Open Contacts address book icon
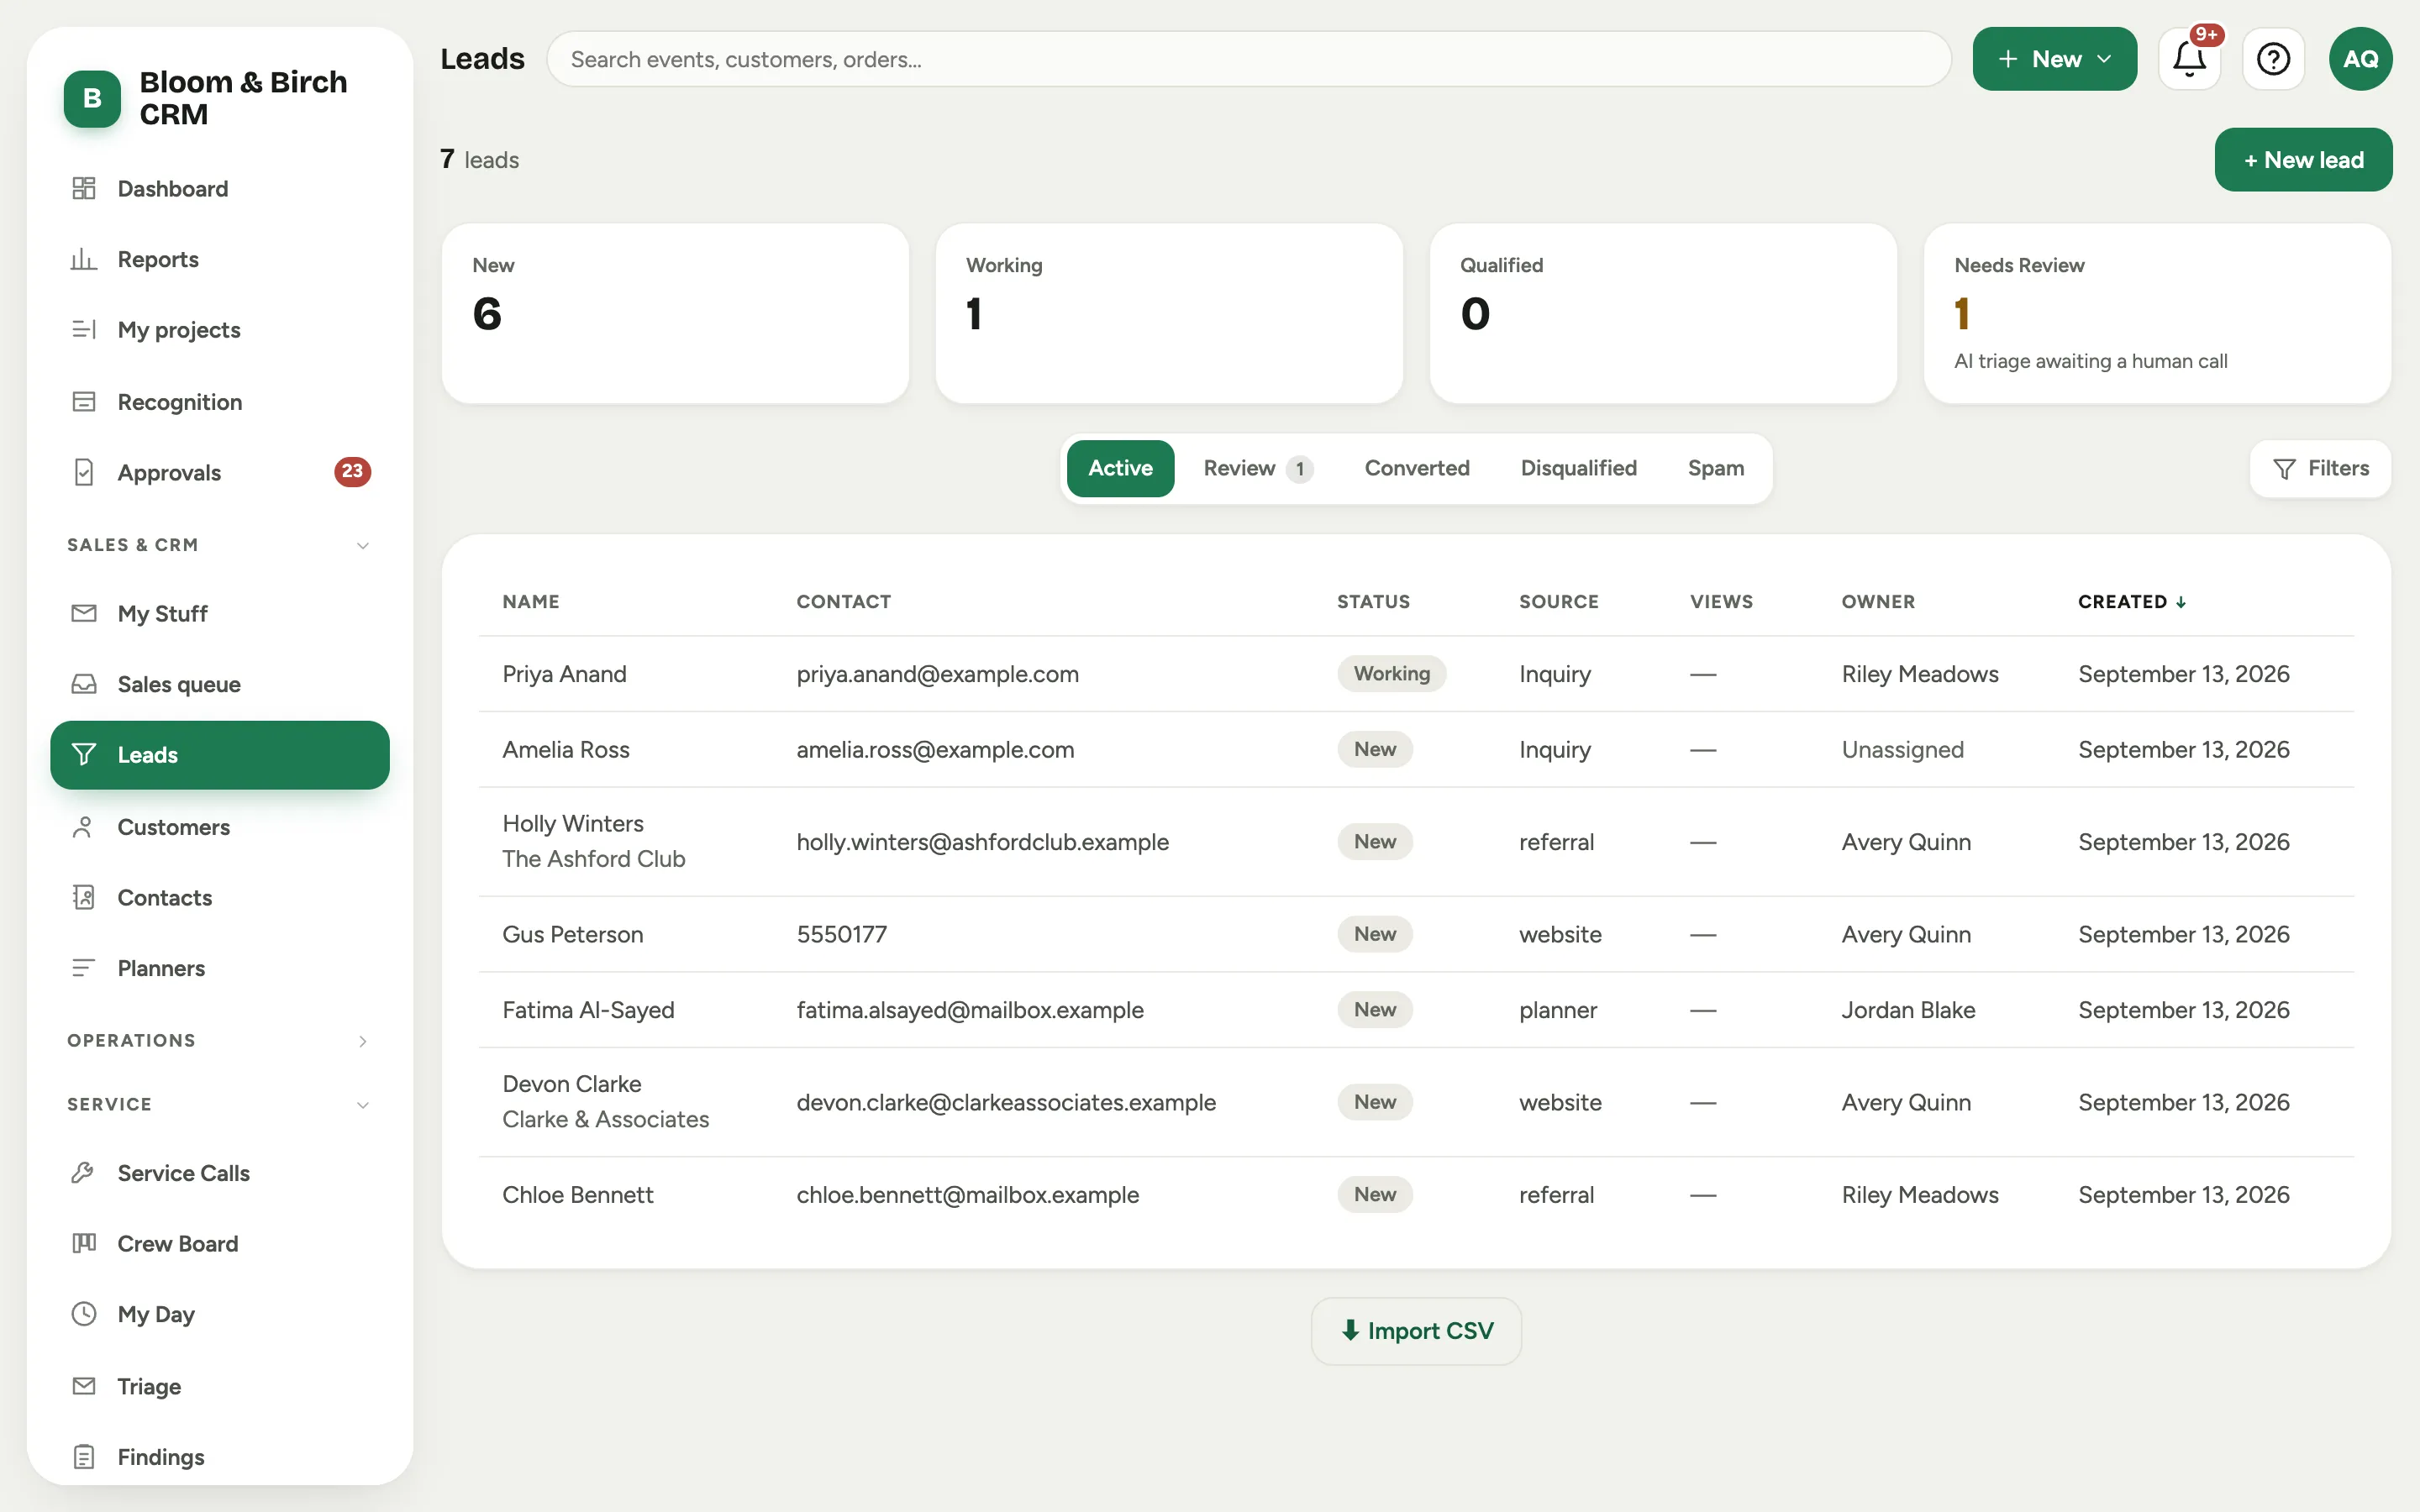The image size is (2420, 1512). pos(84,897)
